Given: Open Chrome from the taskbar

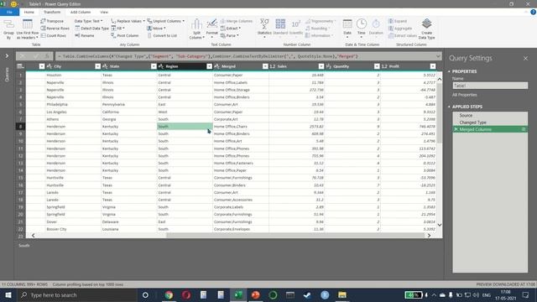Looking at the screenshot, I should click(169, 294).
